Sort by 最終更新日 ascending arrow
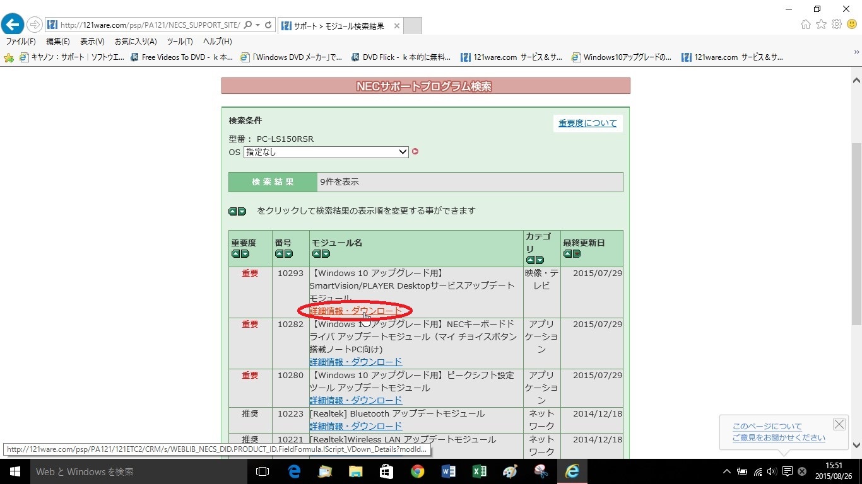Screen dimensions: 862x484 [567, 254]
